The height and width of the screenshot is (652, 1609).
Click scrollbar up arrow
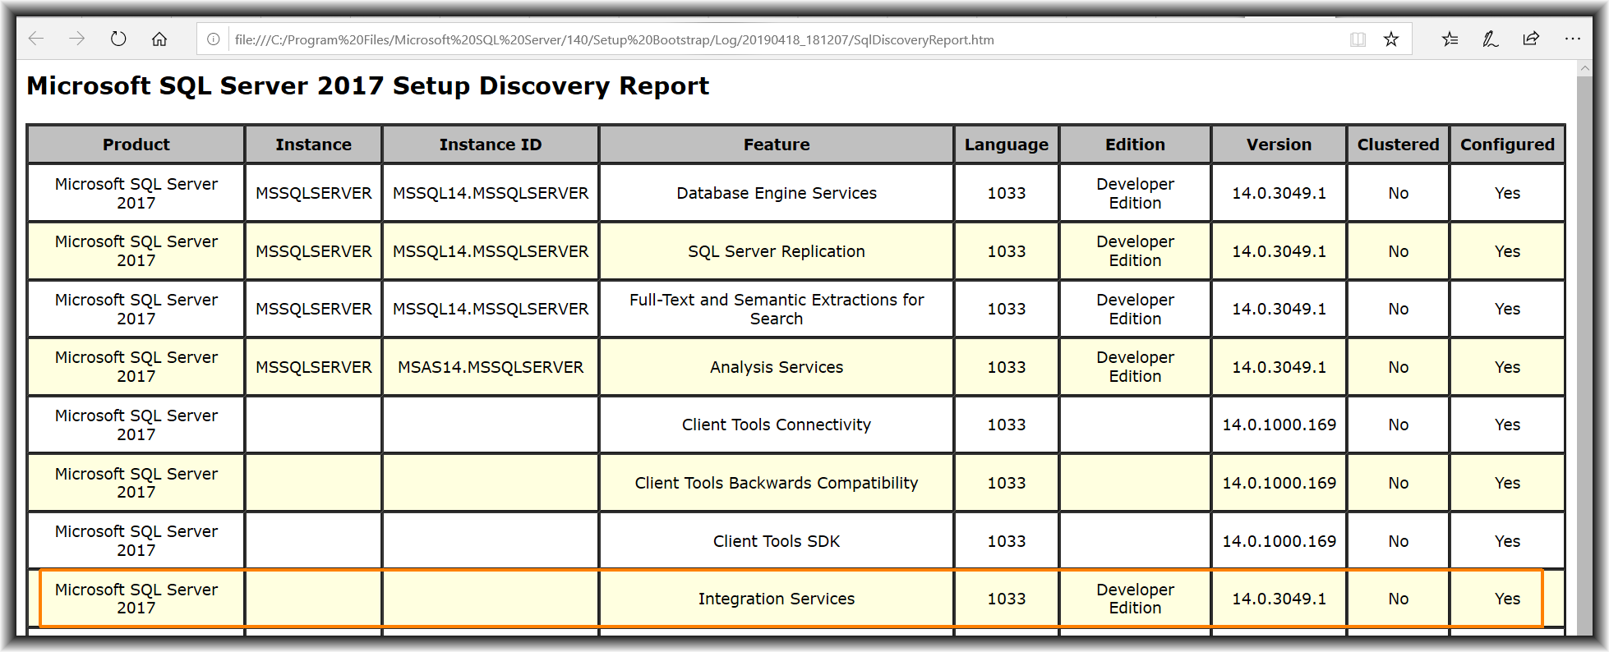tap(1584, 69)
